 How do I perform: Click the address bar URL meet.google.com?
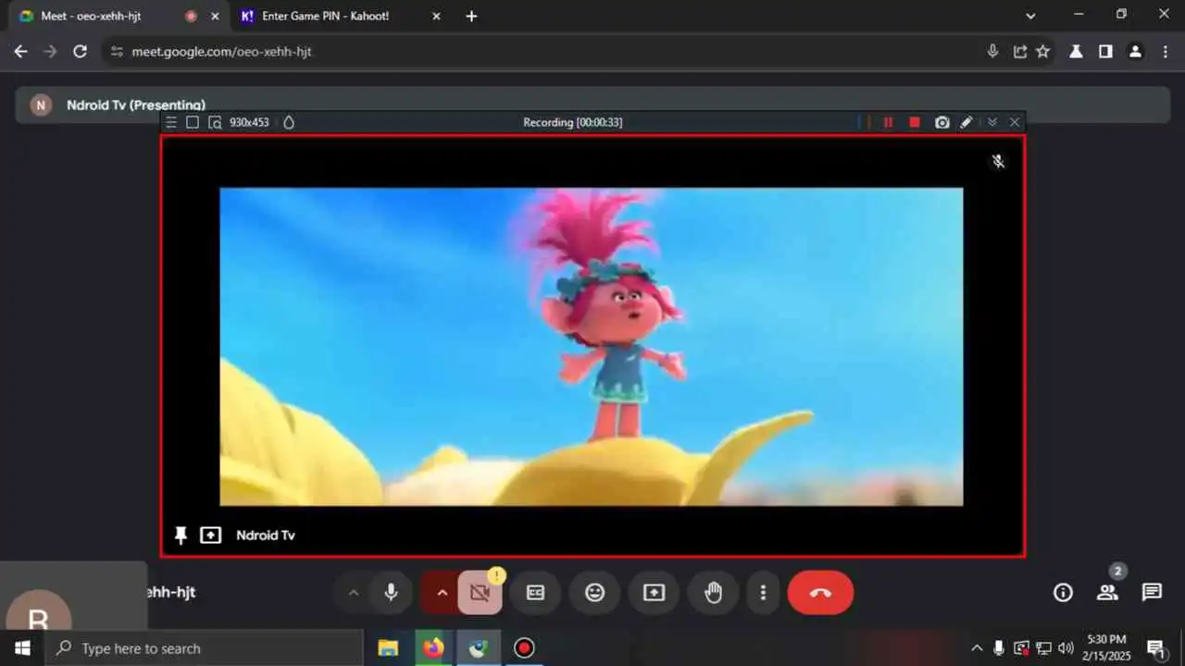pyautogui.click(x=221, y=52)
